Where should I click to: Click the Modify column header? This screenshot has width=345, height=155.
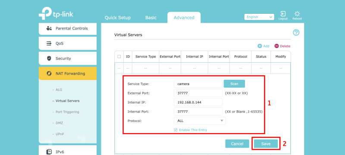pos(281,57)
